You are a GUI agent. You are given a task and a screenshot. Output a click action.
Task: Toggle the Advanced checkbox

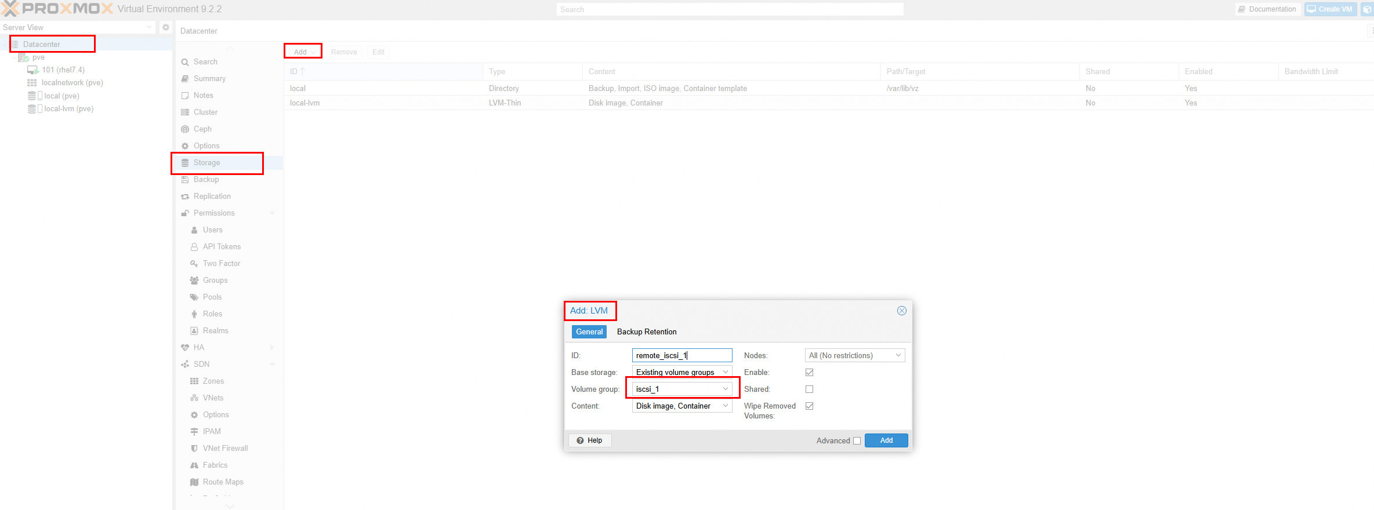(x=857, y=441)
